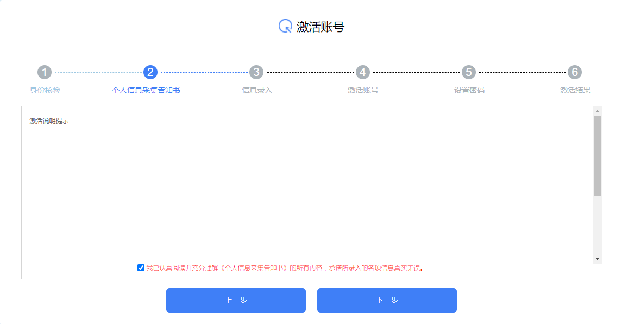Select the 激活账号 step label

[363, 90]
